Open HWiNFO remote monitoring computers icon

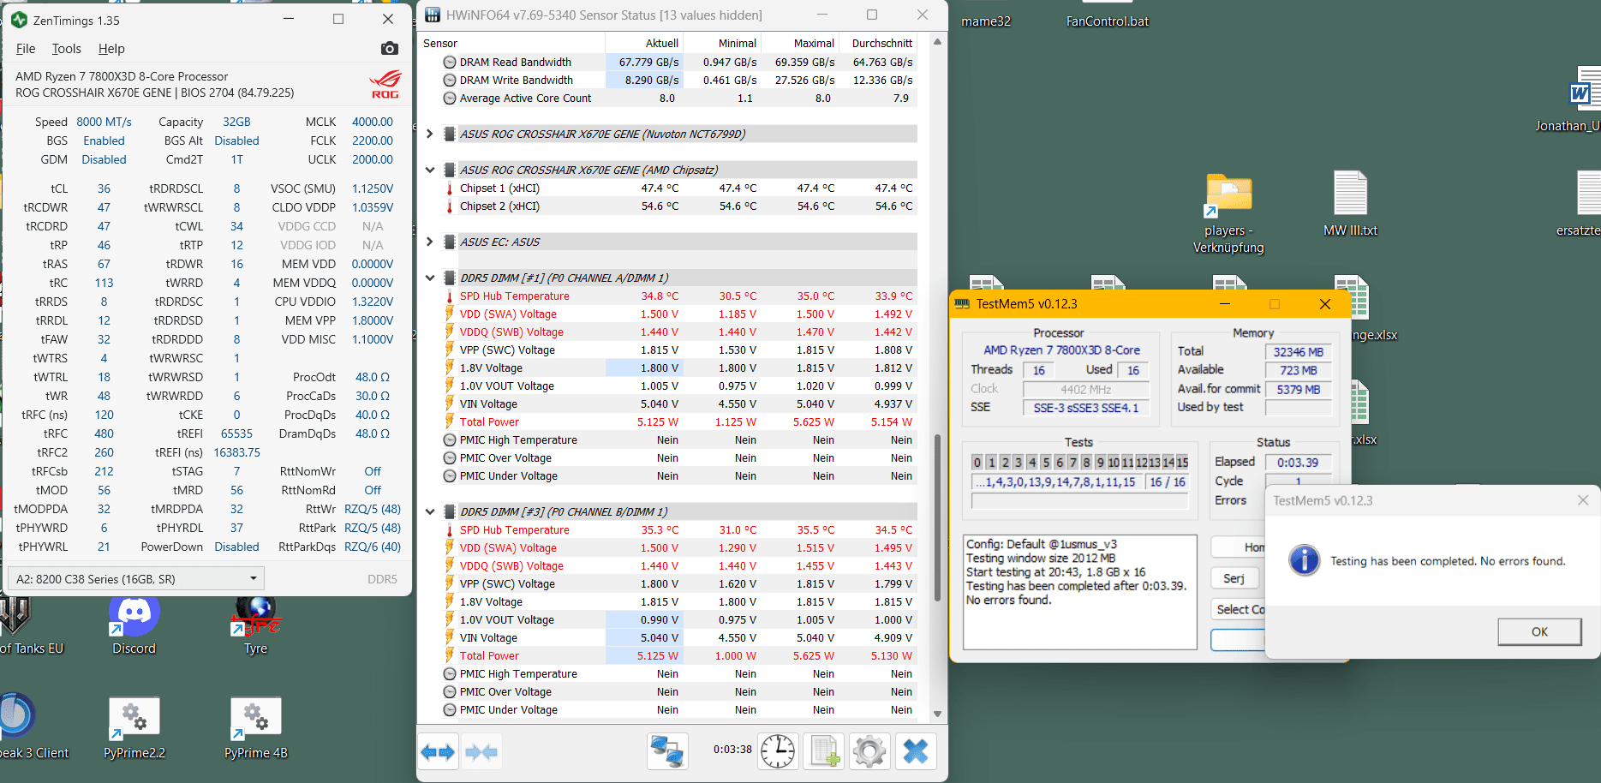[667, 751]
